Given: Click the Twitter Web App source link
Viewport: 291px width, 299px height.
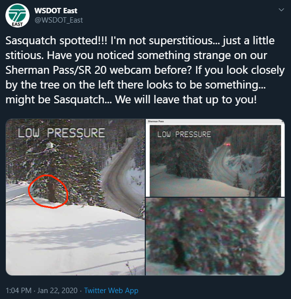Looking at the screenshot, I should pos(111,291).
